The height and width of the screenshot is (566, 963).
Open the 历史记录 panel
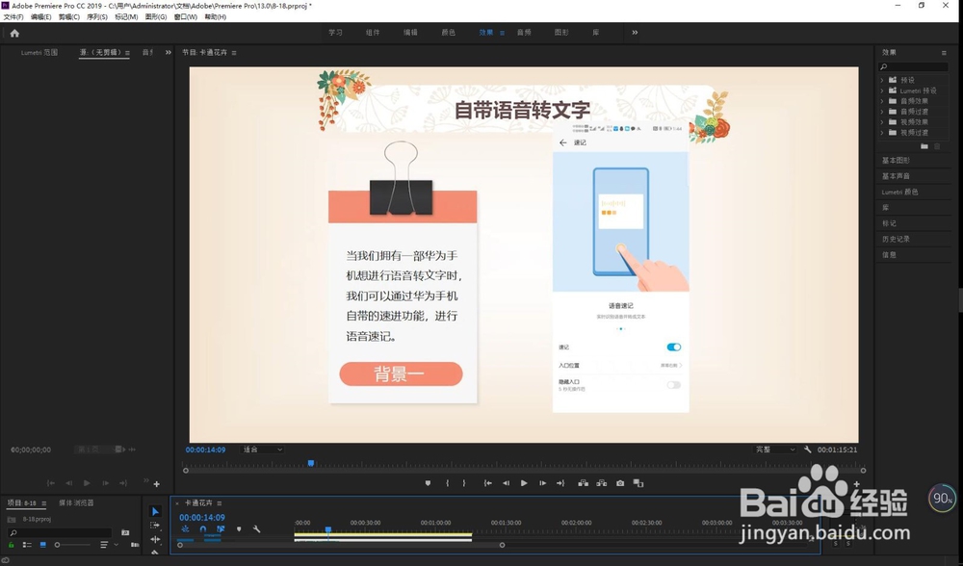[896, 239]
